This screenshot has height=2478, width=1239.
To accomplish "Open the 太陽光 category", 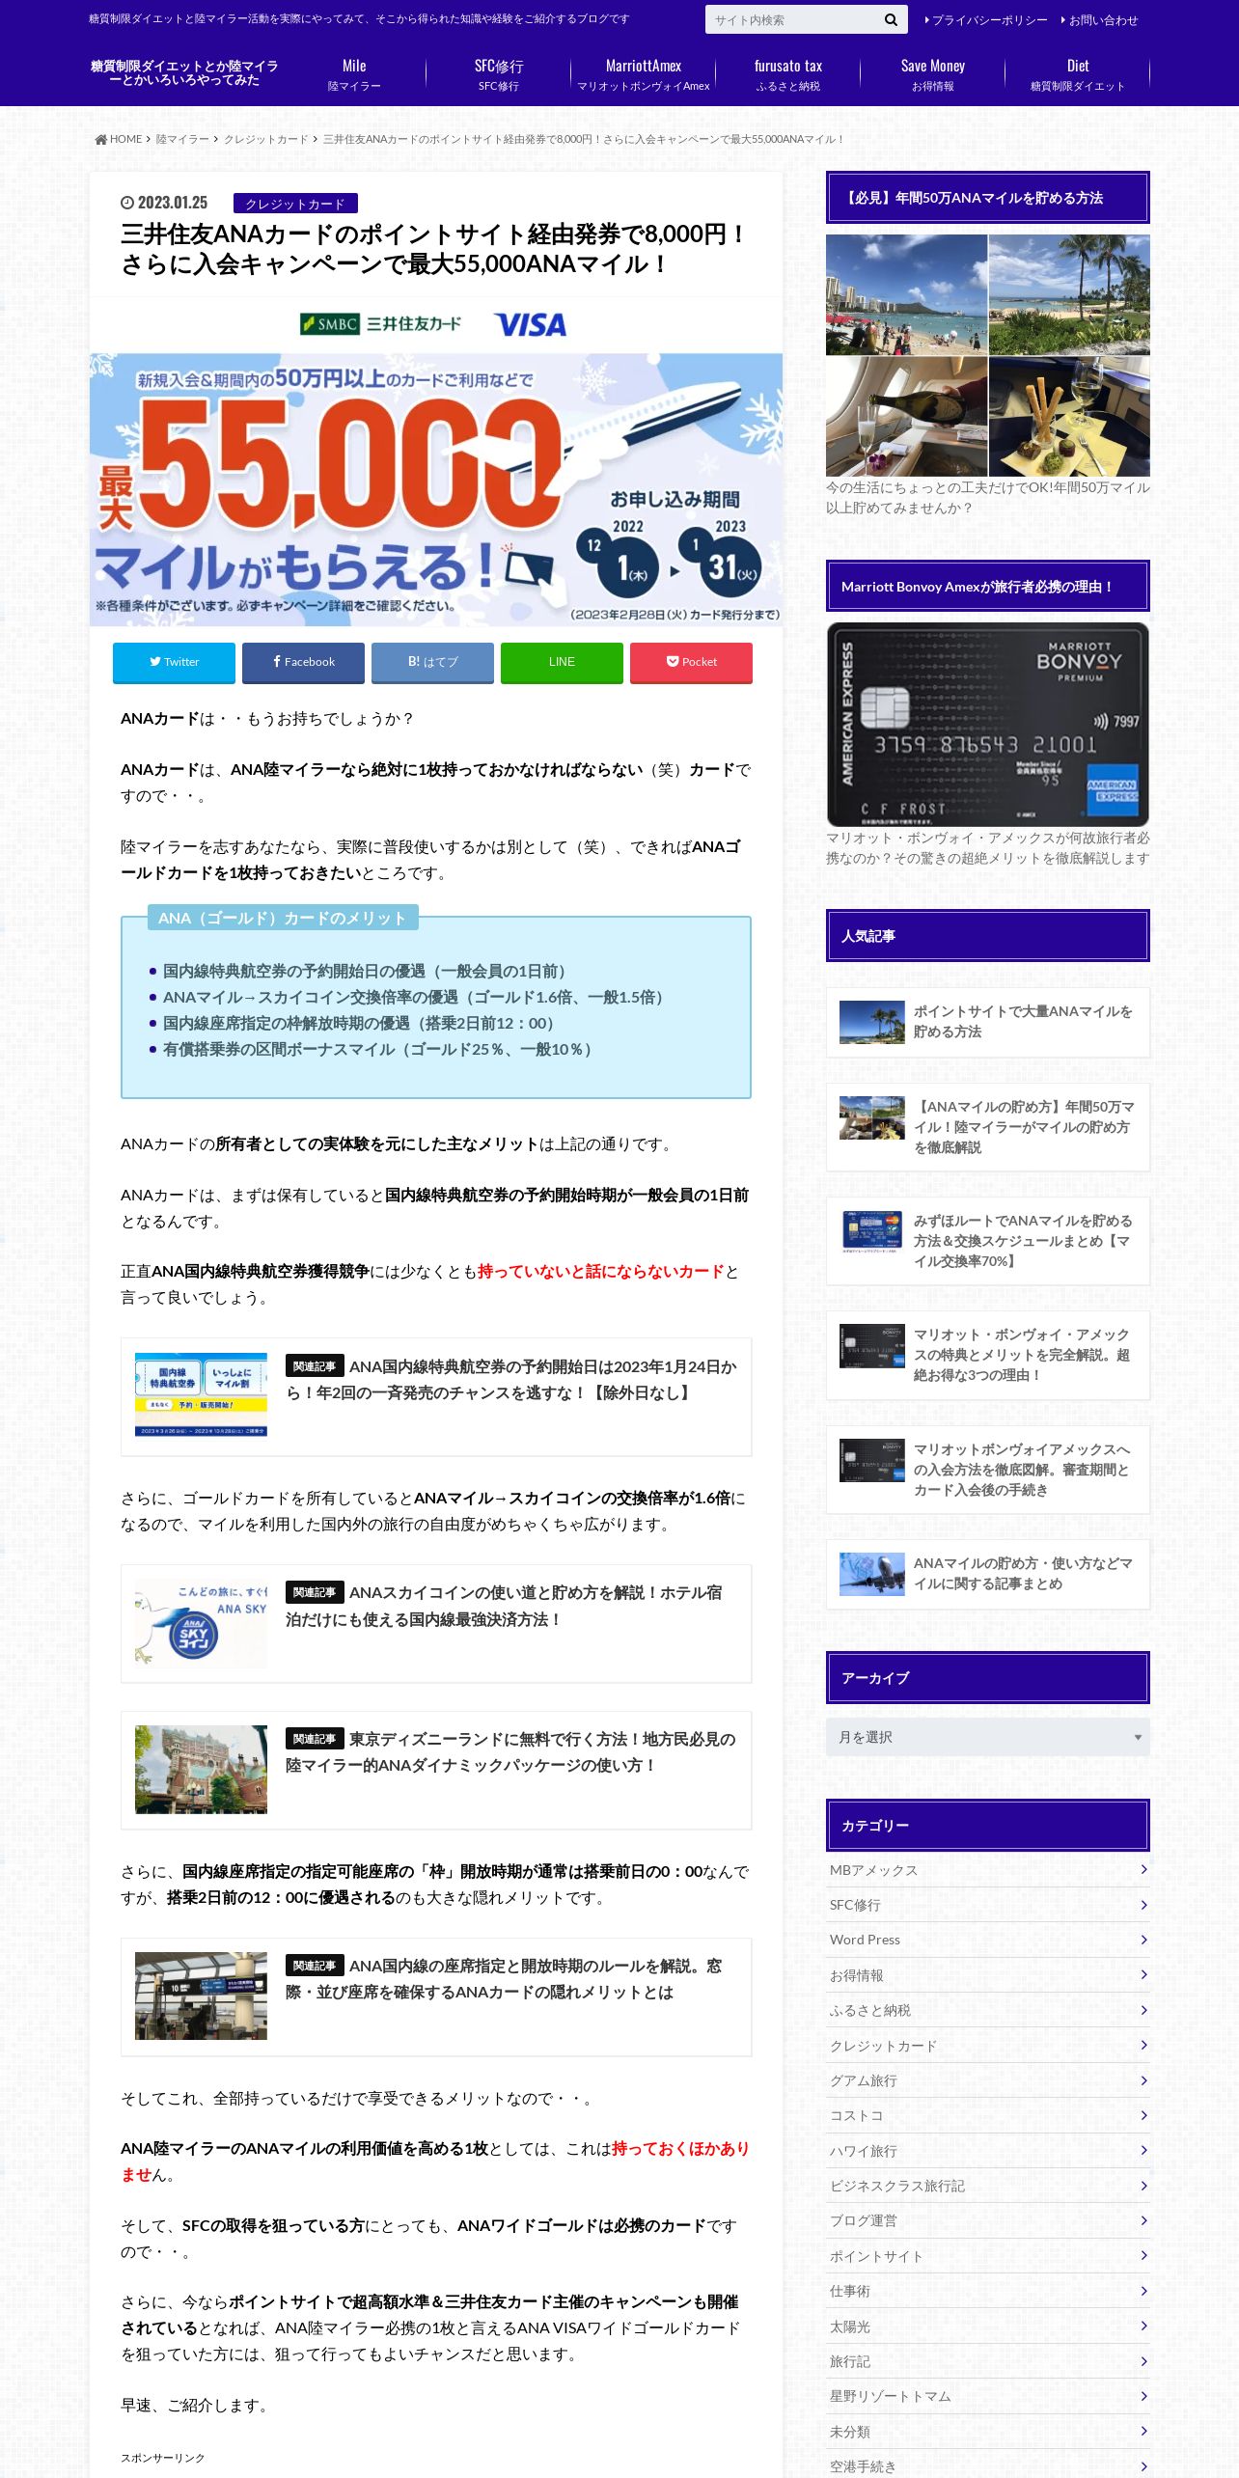I will (987, 2327).
